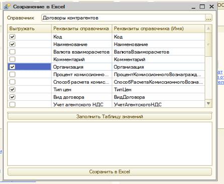Select the Процент комиссионно... cell
Viewport: 224px width, 184px height.
click(x=81, y=74)
